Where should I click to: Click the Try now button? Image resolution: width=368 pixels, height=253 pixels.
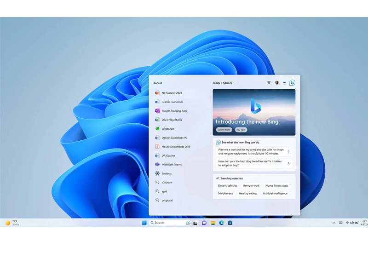pyautogui.click(x=241, y=130)
